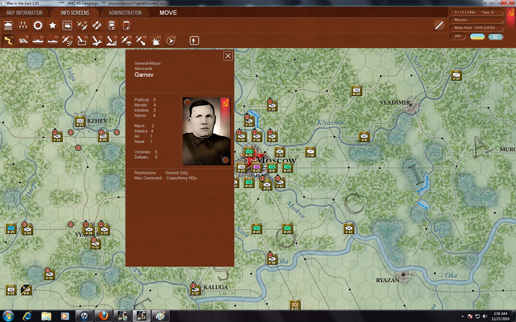This screenshot has width=516, height=322.
Task: Click the F11 explosion battle icon
Action: 156,40
